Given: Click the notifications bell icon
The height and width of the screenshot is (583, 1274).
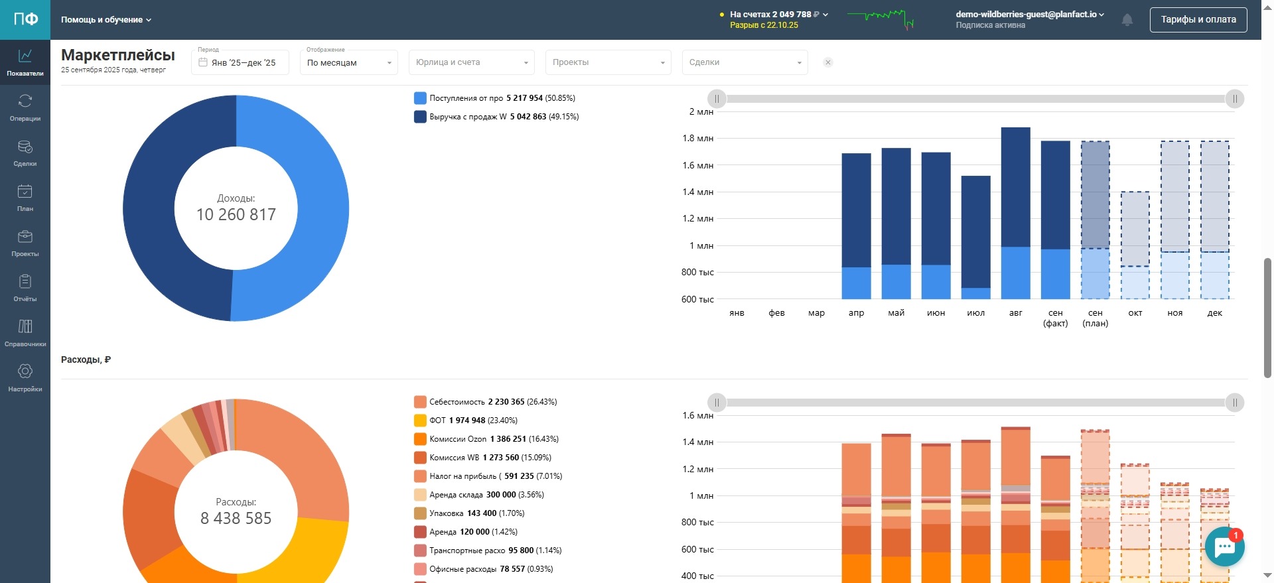Looking at the screenshot, I should 1127,20.
